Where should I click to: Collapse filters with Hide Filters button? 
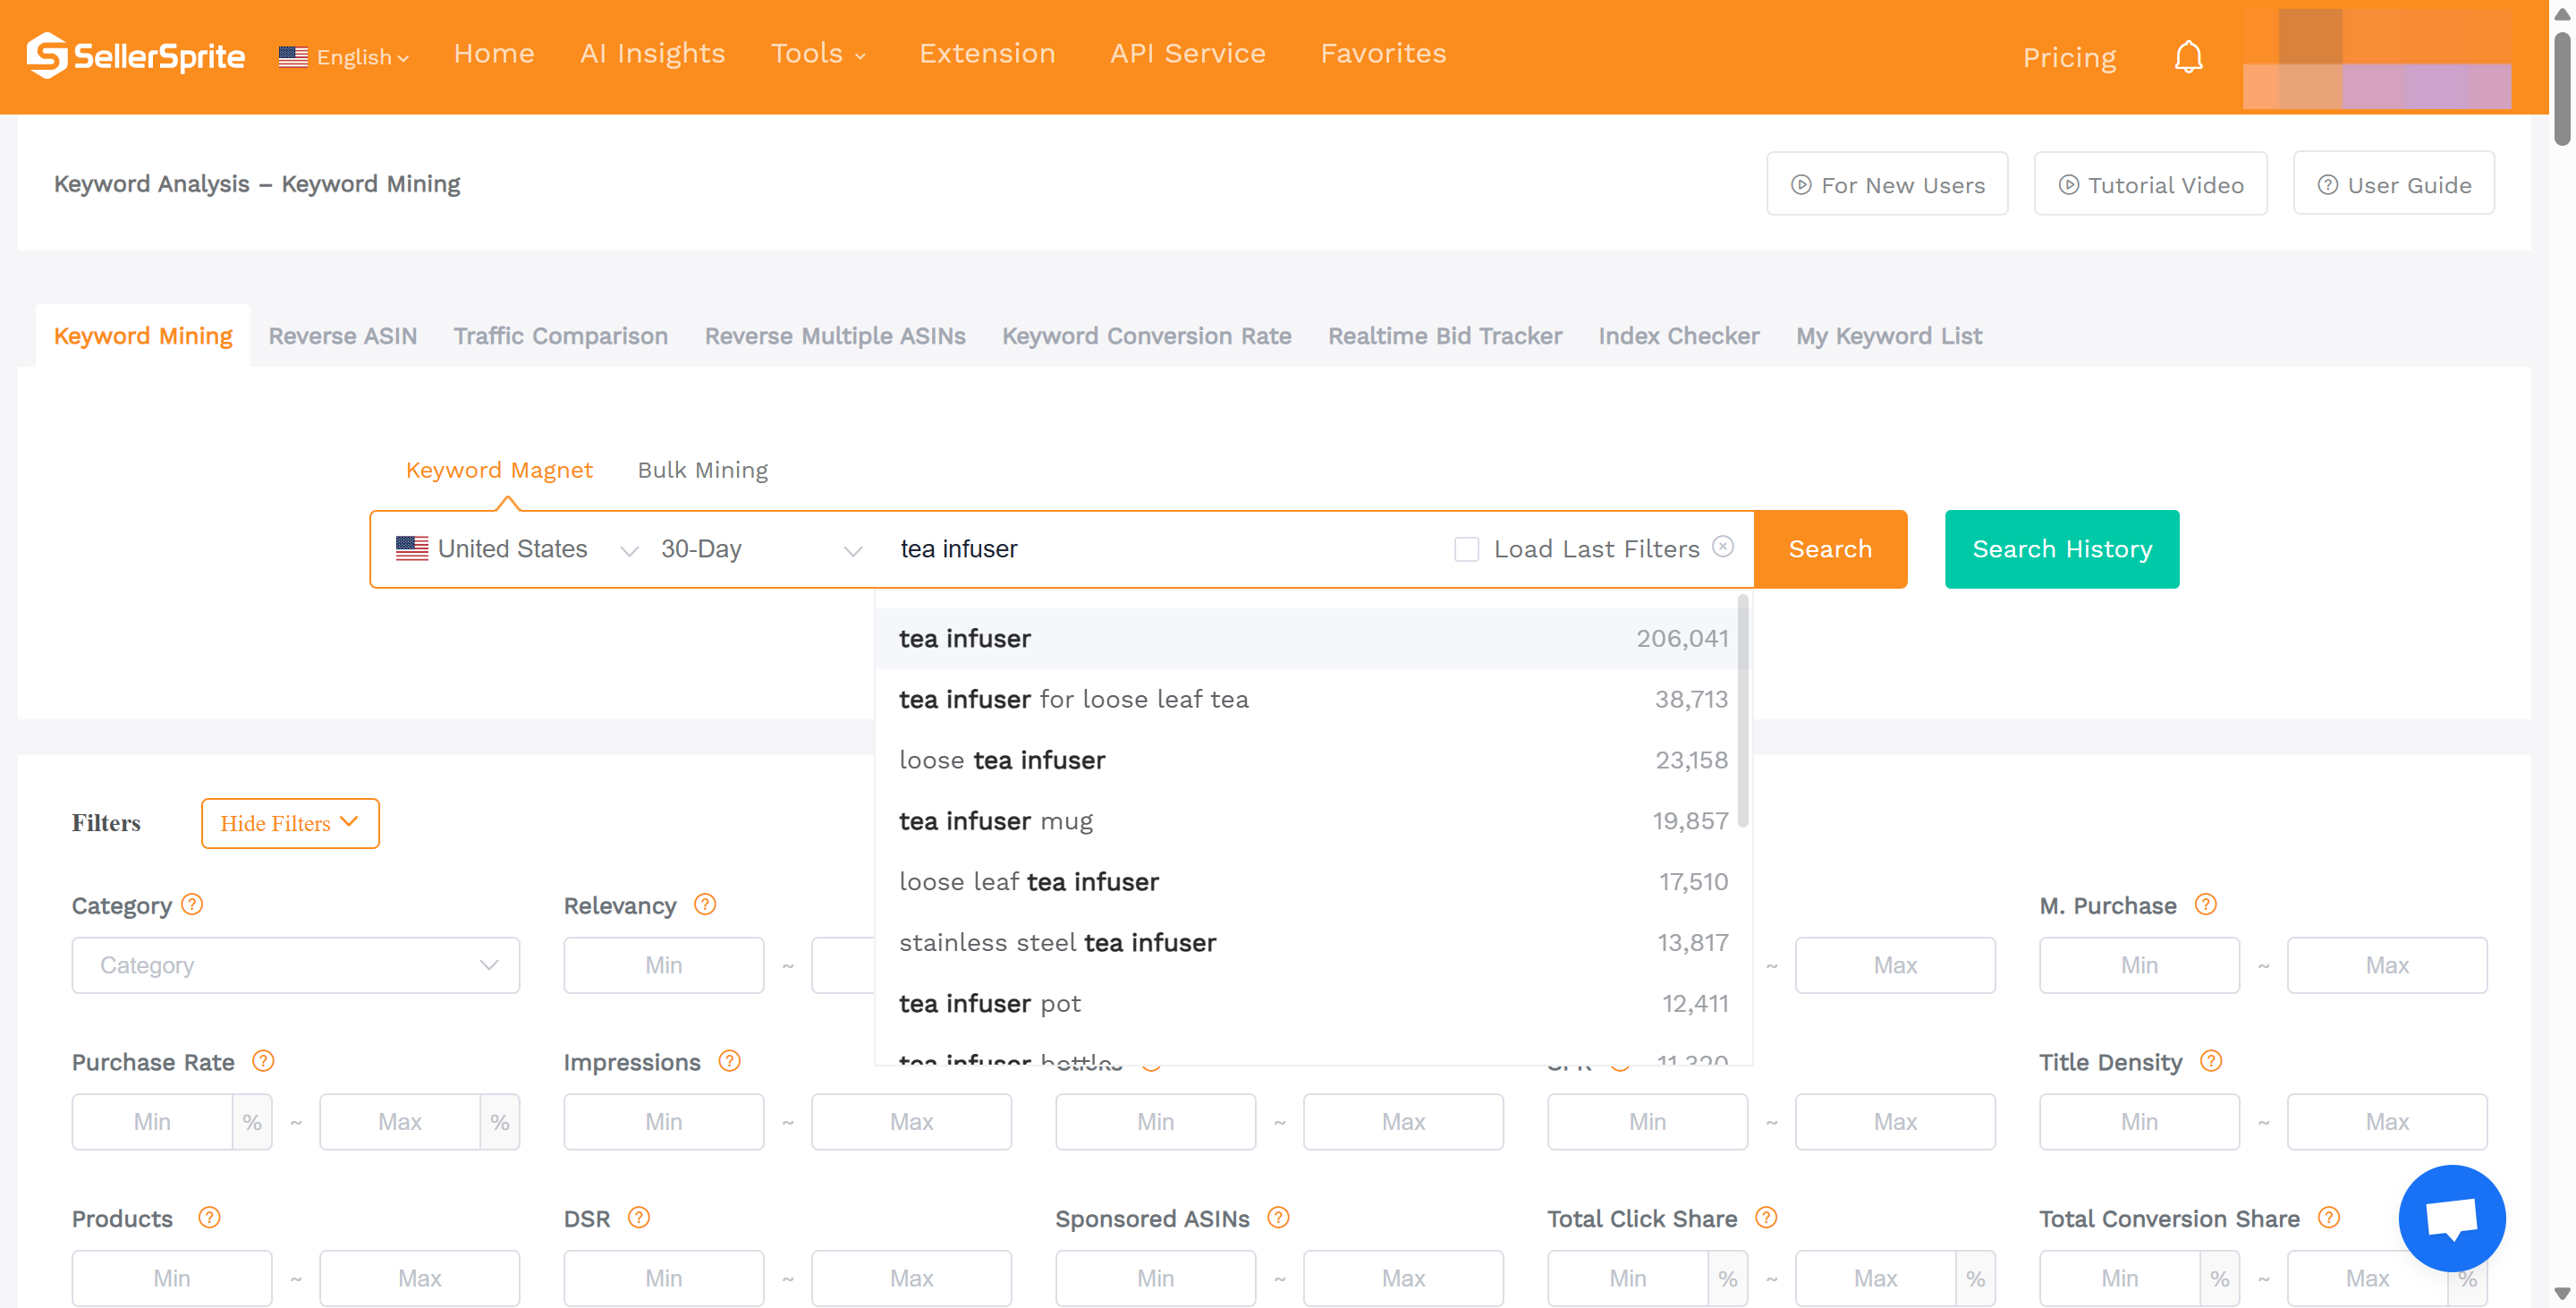[290, 823]
